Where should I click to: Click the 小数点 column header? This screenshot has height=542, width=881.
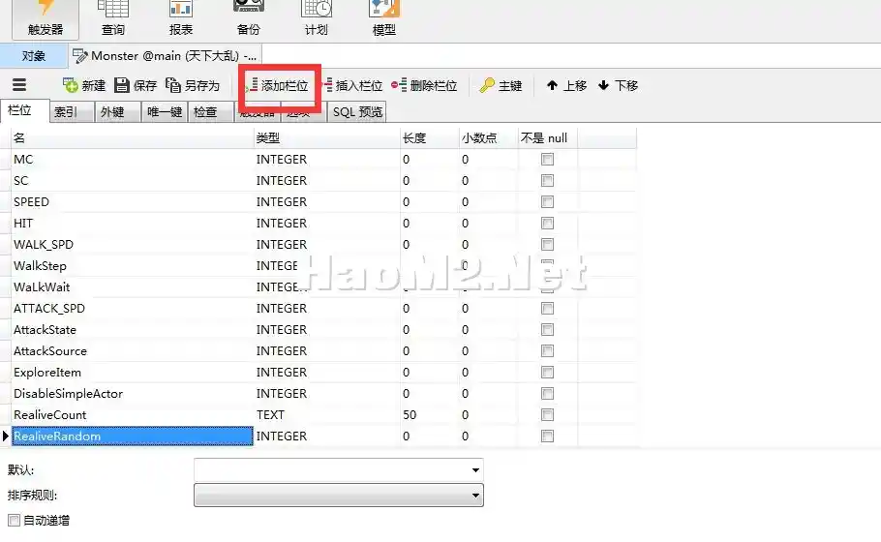(x=488, y=138)
